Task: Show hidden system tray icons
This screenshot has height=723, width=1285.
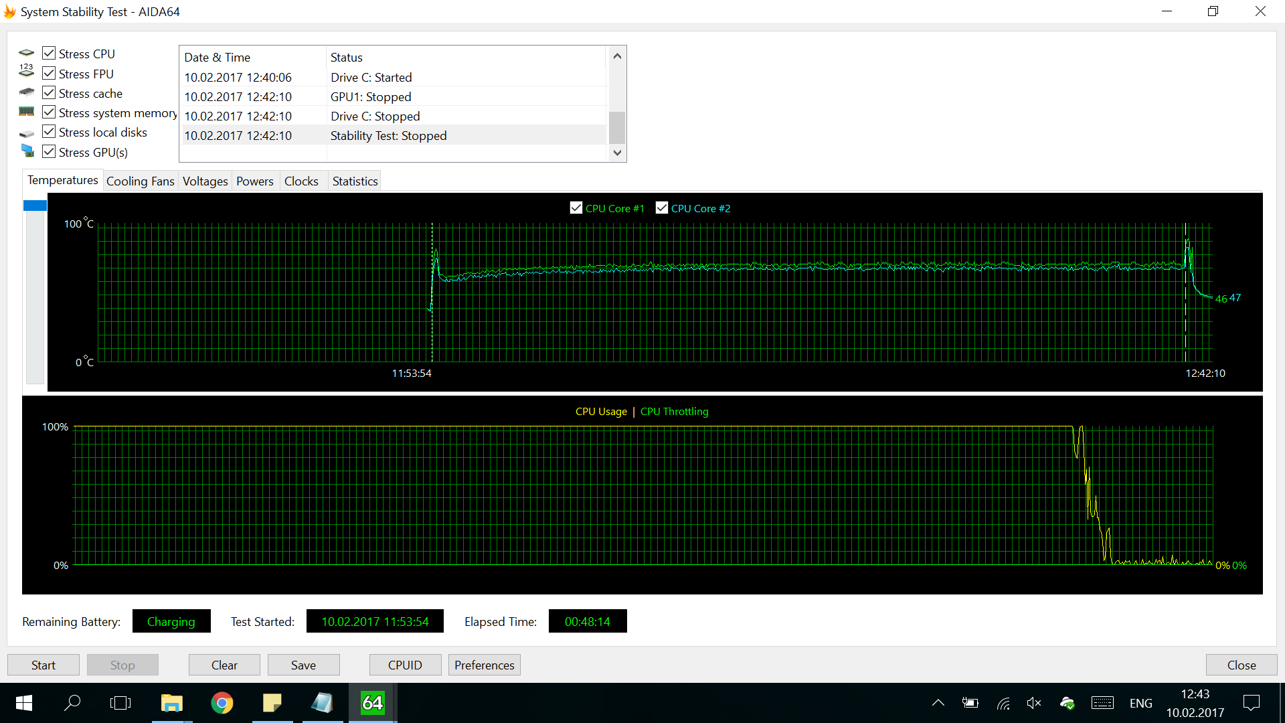Action: [938, 703]
